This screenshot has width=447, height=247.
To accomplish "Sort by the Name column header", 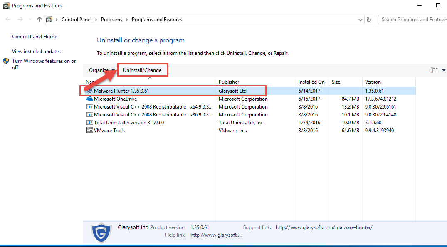I will (150, 82).
